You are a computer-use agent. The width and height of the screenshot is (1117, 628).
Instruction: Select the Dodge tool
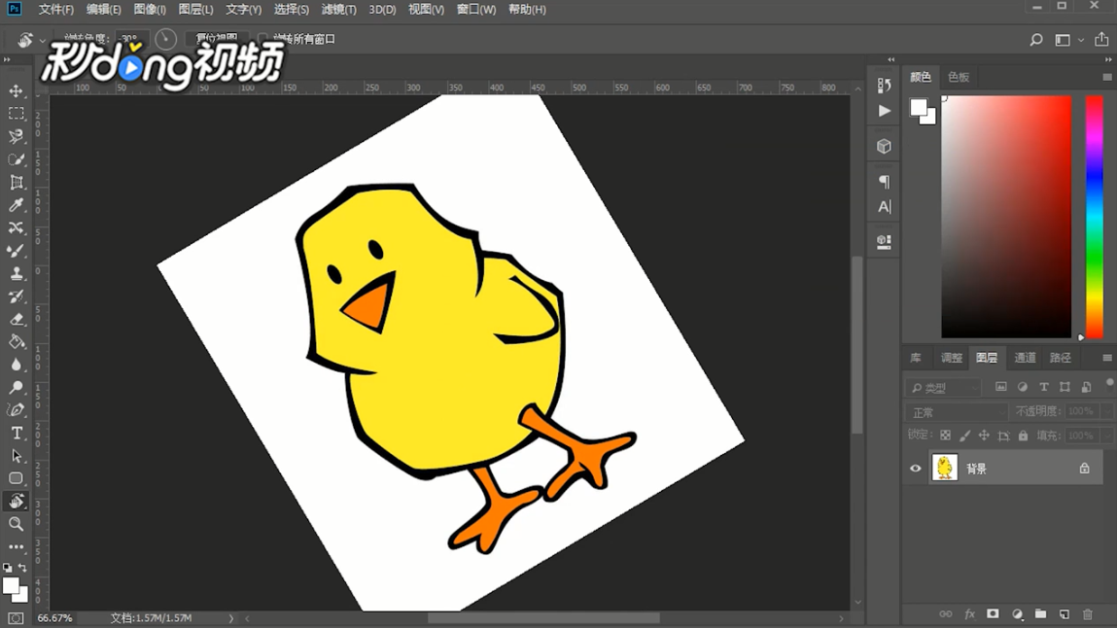tap(17, 387)
